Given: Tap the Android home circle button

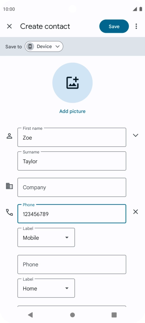Looking at the screenshot, I should 72,315.
